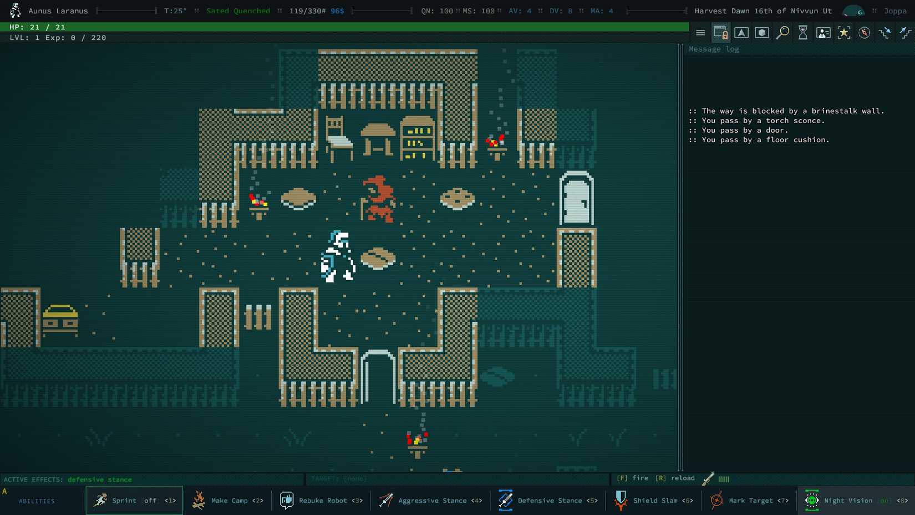Click the fire [F] button
Viewport: 915px width, 515px height.
point(629,478)
